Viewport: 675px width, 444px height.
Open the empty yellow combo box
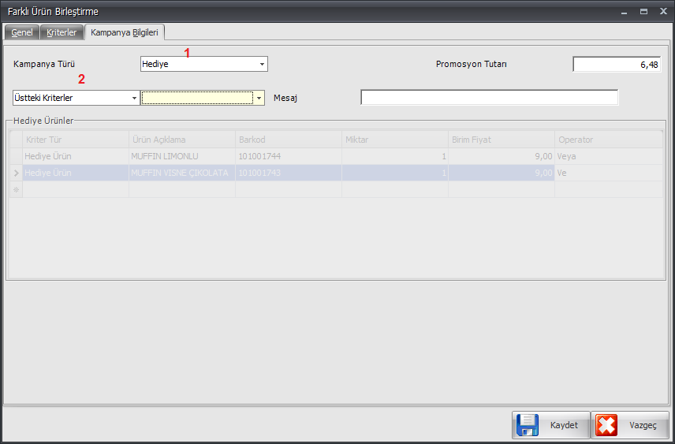click(258, 98)
